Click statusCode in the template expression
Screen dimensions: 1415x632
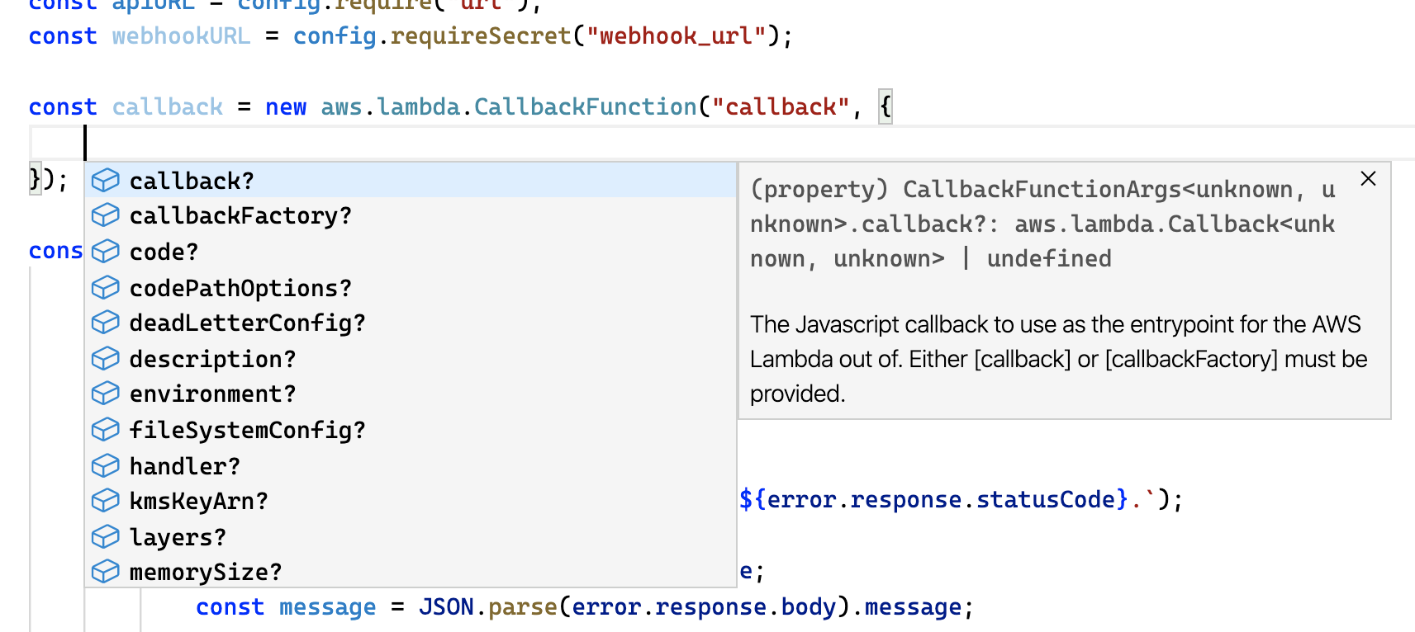(1046, 500)
